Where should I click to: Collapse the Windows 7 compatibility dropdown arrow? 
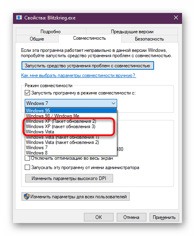113,103
